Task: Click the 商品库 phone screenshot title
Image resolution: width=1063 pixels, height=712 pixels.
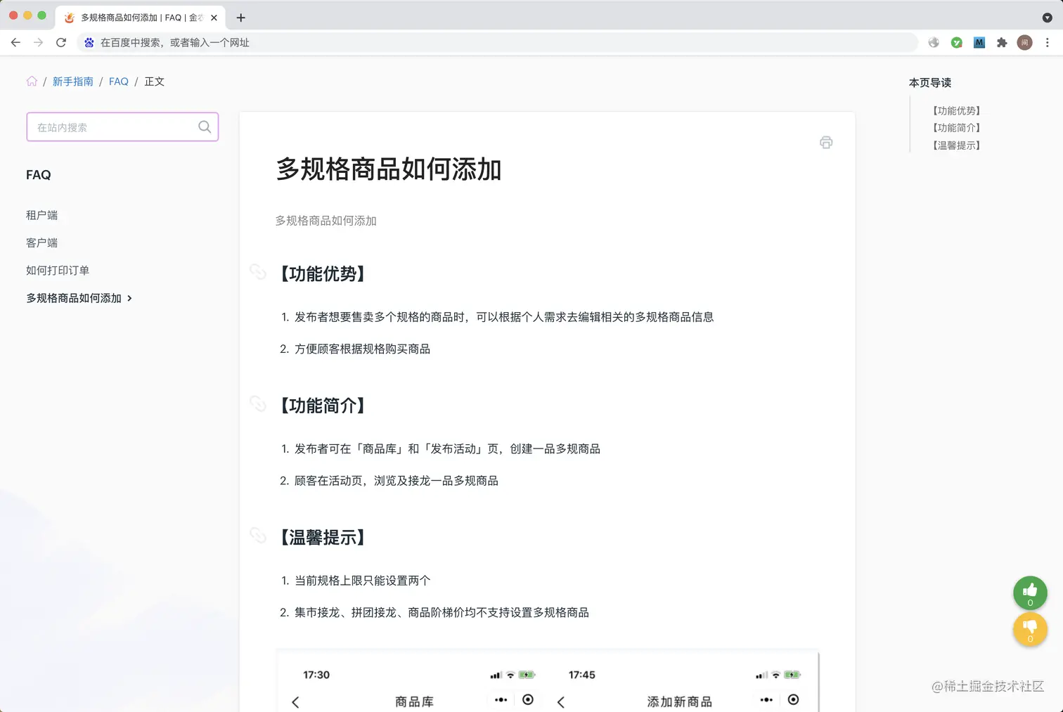Action: [x=414, y=701]
